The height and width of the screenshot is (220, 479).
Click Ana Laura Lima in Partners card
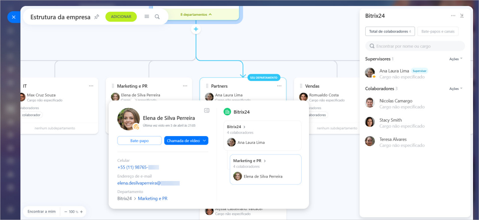[229, 95]
